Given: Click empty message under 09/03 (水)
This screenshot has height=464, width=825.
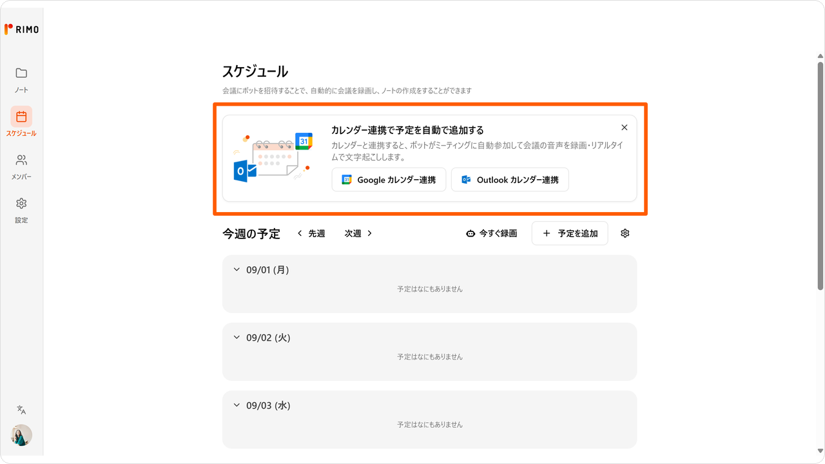Looking at the screenshot, I should (x=430, y=425).
